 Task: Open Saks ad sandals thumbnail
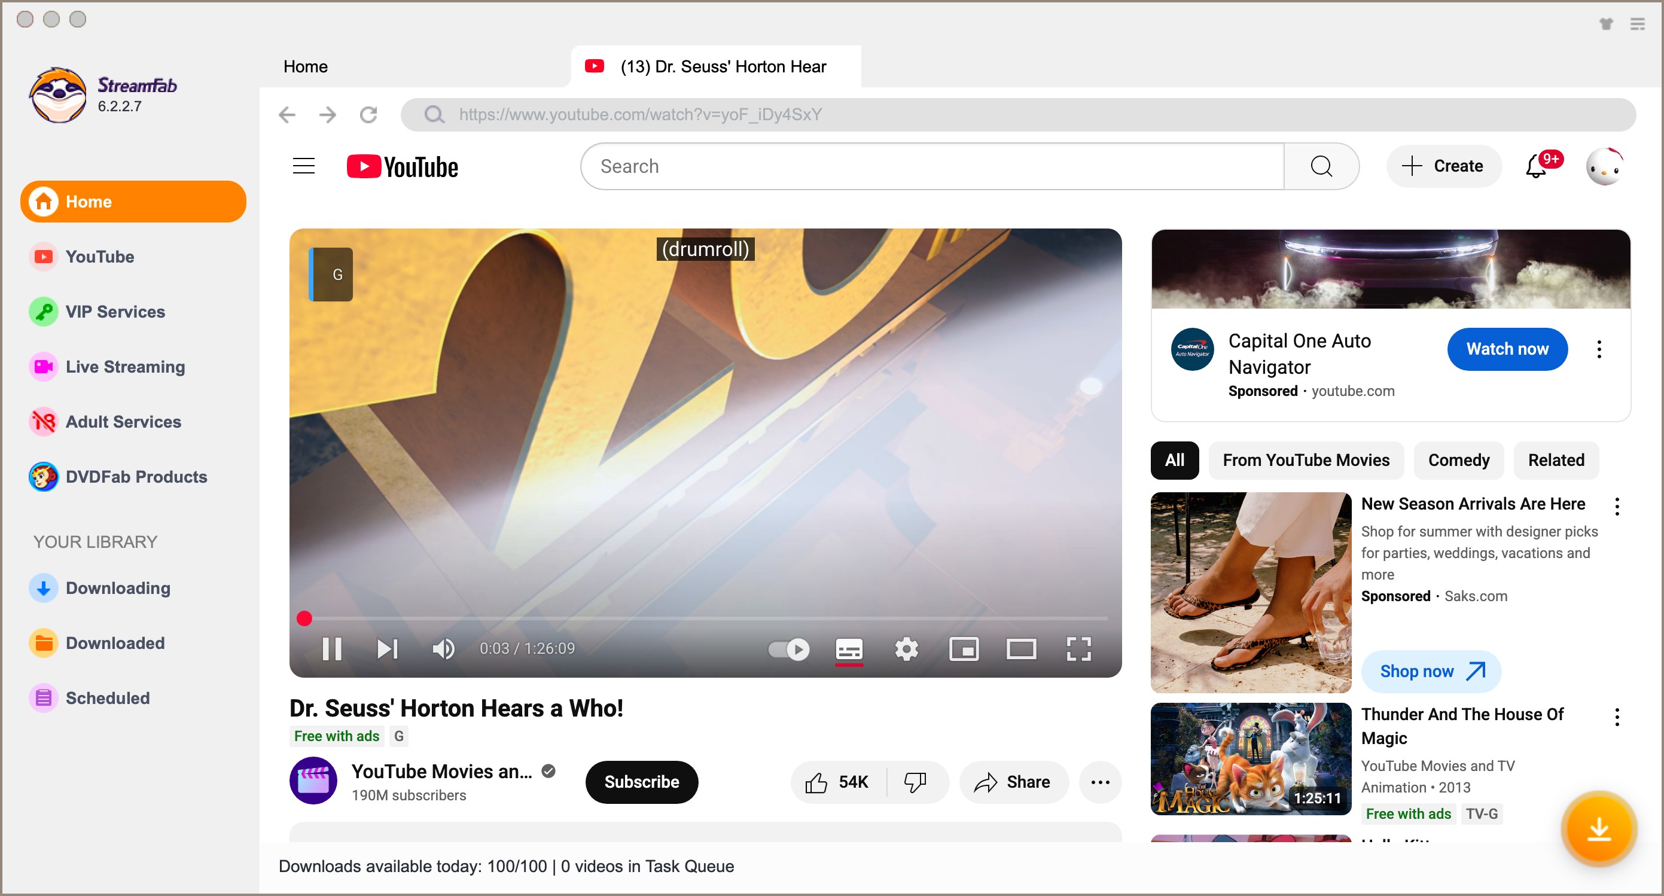1251,592
